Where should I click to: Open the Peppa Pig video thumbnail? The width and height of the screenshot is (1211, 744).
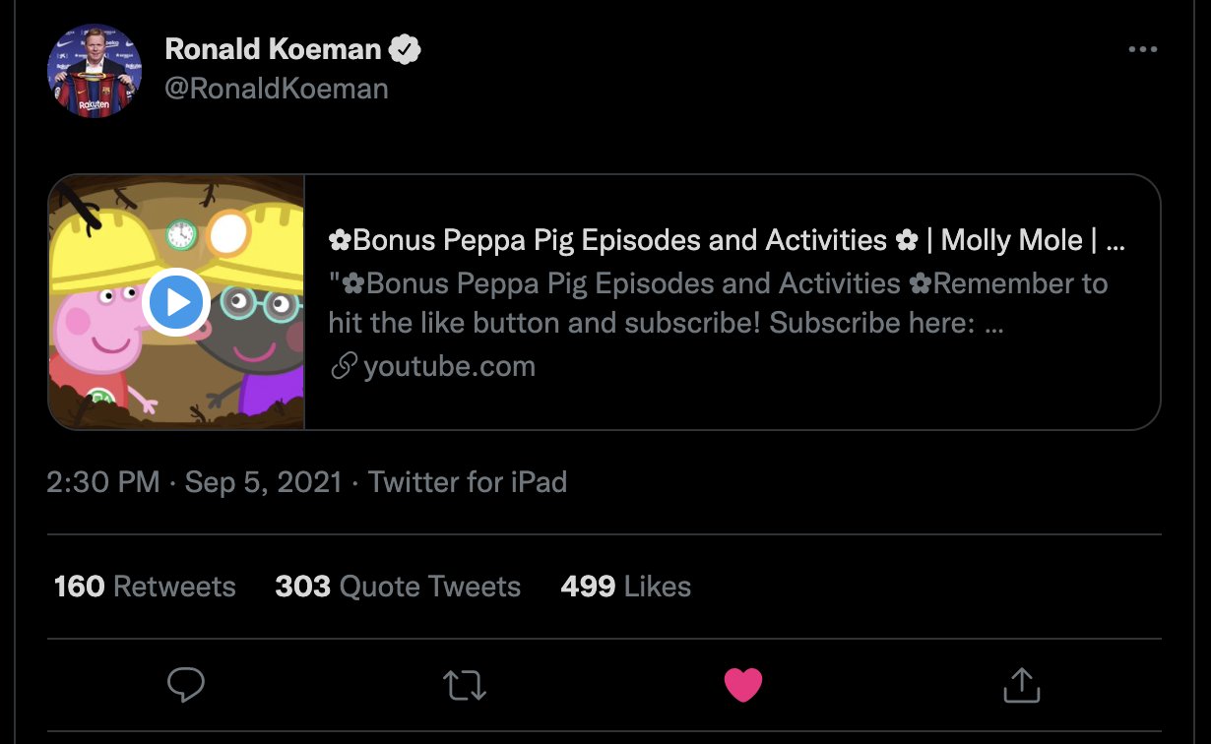point(176,302)
